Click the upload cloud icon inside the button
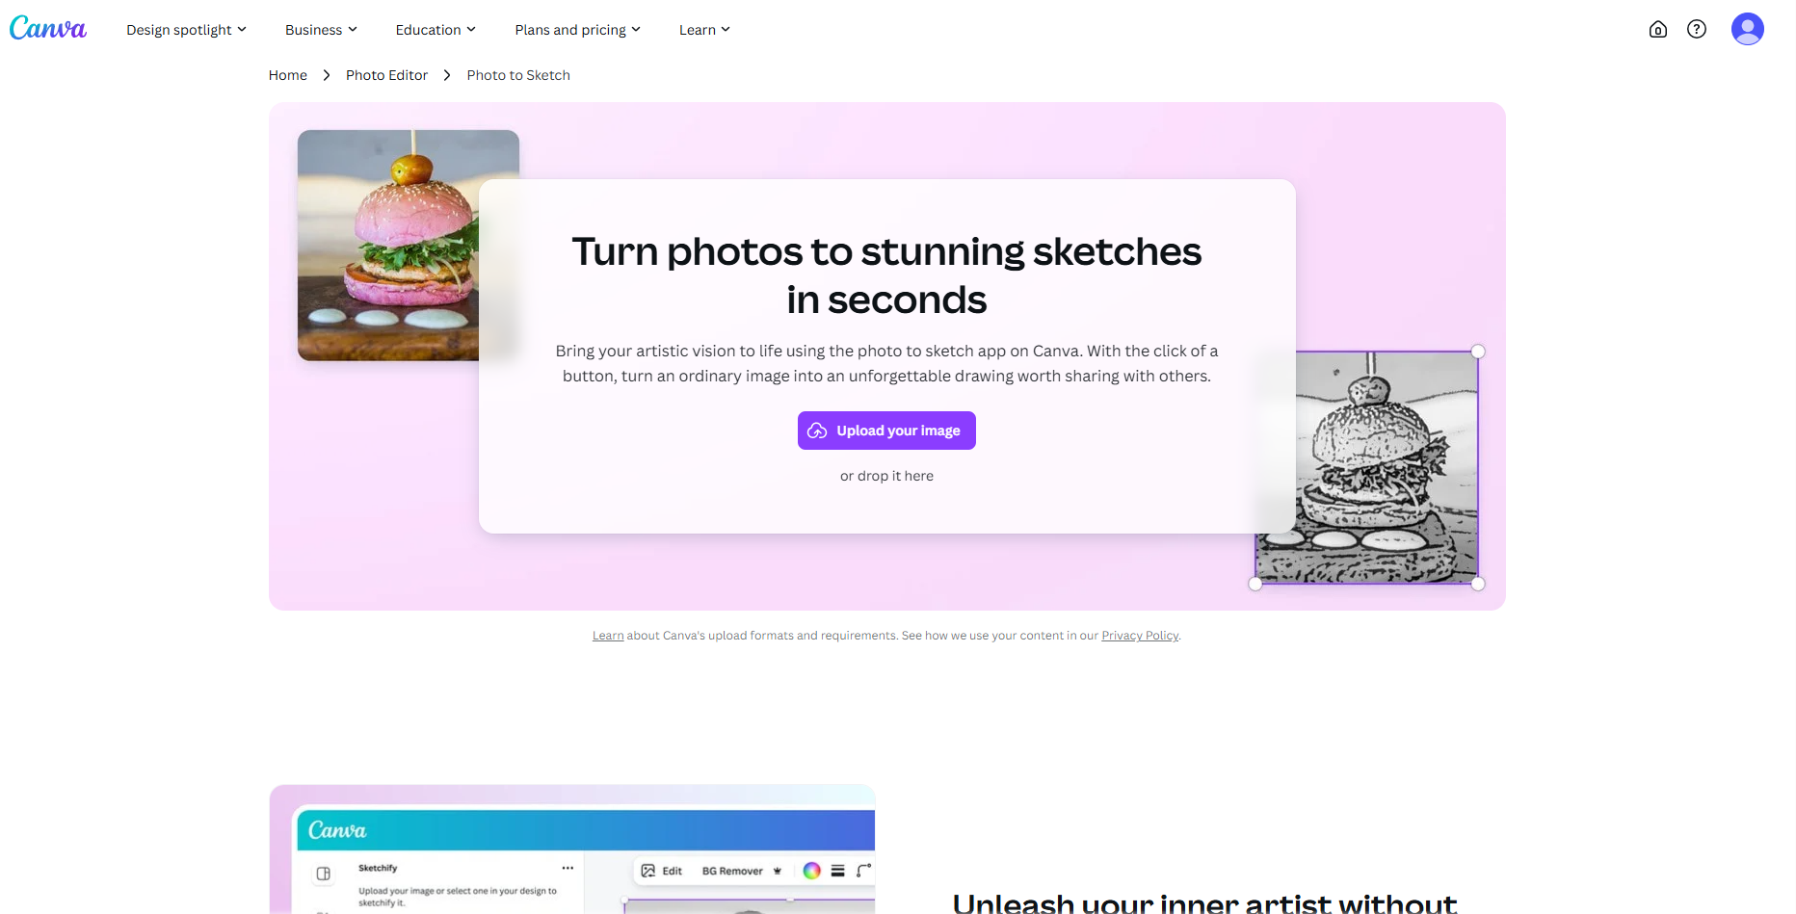This screenshot has width=1796, height=914. tap(819, 431)
